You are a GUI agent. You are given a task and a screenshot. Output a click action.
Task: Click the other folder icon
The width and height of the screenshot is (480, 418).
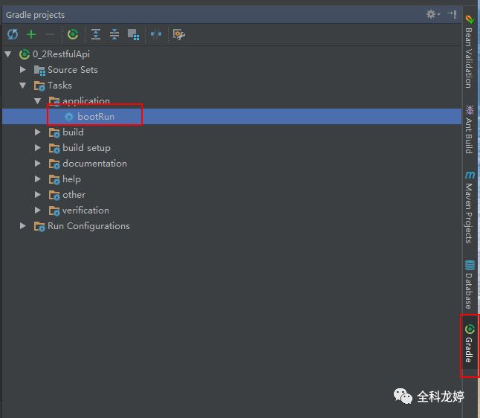click(54, 195)
